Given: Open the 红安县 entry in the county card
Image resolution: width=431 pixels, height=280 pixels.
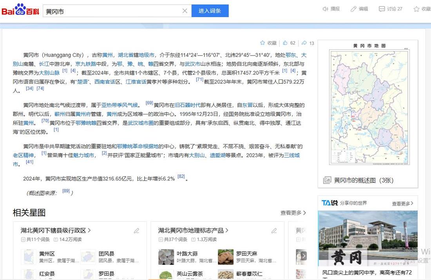Looking at the screenshot, I should pos(47,274).
